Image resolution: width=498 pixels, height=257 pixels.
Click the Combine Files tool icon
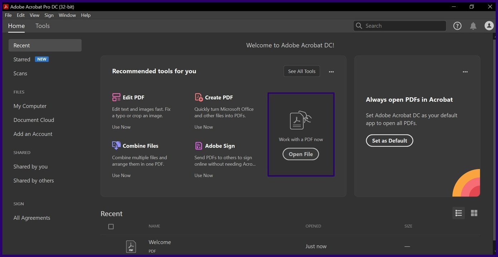point(116,145)
